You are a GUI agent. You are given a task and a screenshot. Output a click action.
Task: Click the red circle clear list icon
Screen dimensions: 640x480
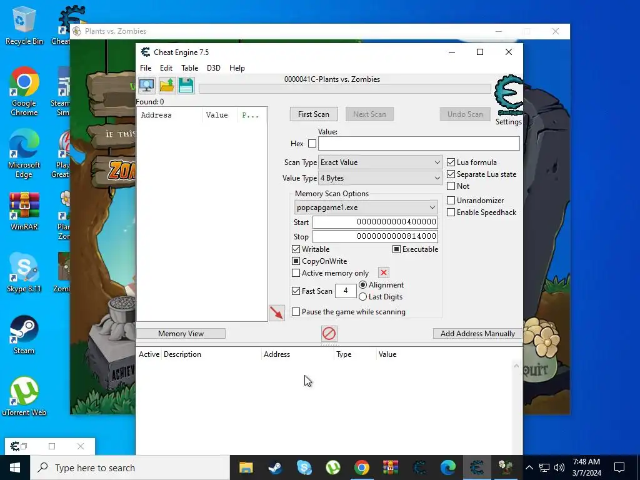[x=329, y=334]
